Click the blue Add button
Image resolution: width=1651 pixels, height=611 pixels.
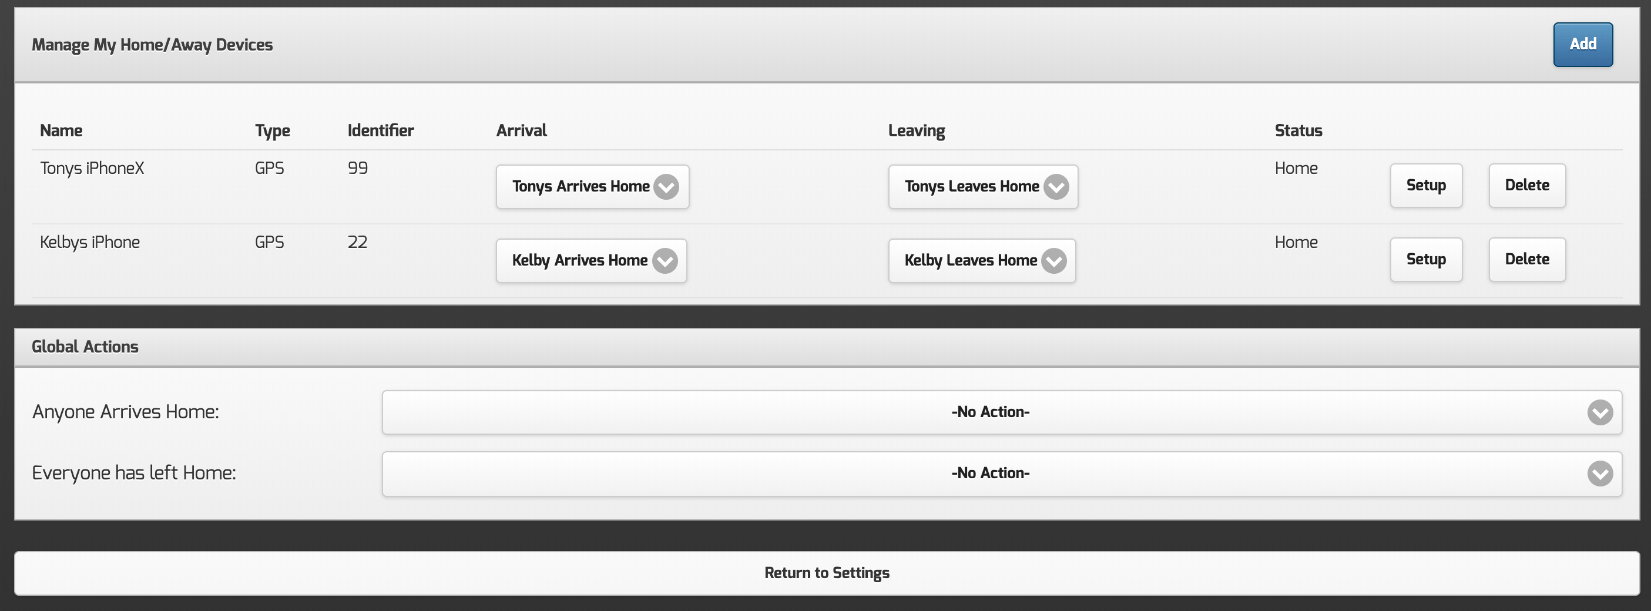coord(1582,43)
